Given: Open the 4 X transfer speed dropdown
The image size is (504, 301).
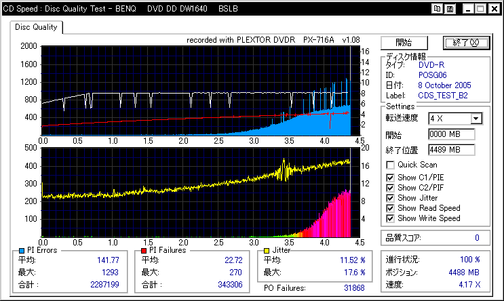Looking at the screenshot, I should [476, 119].
